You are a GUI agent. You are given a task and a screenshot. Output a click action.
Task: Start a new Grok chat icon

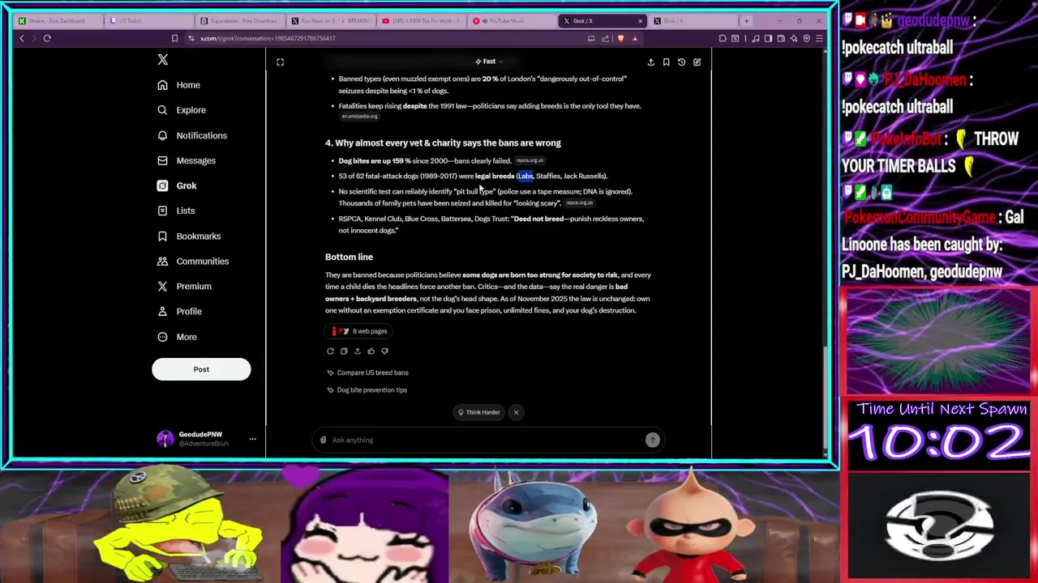[697, 62]
